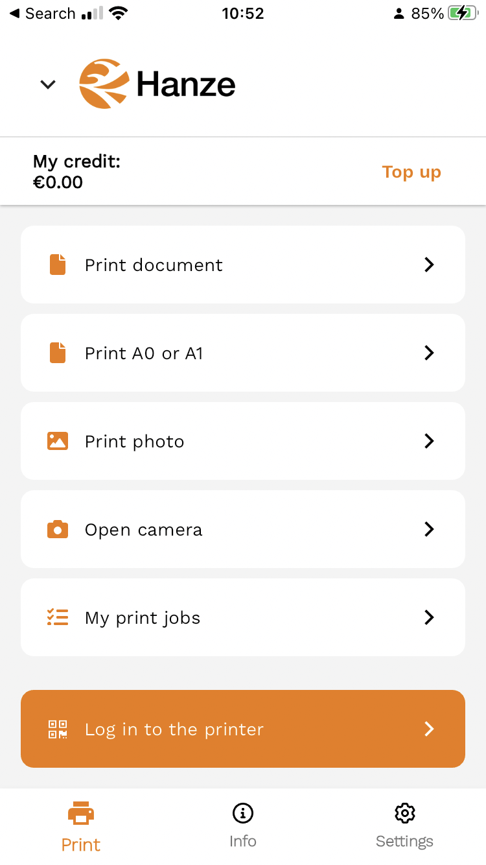The image size is (486, 865).
Task: Tap the Print document file icon
Action: tap(58, 265)
